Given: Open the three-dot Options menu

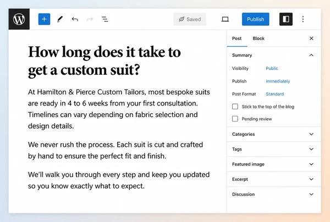Looking at the screenshot, I should pos(303,19).
